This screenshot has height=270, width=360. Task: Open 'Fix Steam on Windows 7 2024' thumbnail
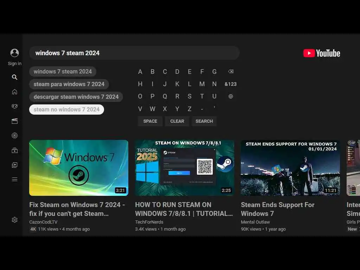click(x=79, y=168)
